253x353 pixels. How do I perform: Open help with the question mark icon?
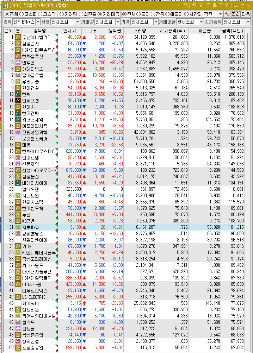[x=227, y=5]
